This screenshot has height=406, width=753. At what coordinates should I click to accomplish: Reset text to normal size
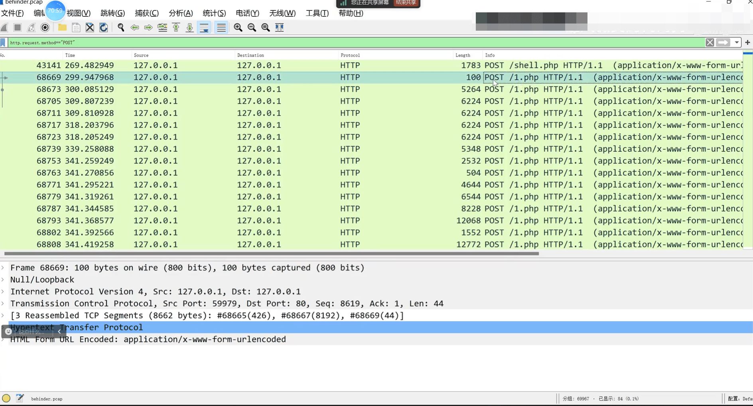[x=266, y=27]
